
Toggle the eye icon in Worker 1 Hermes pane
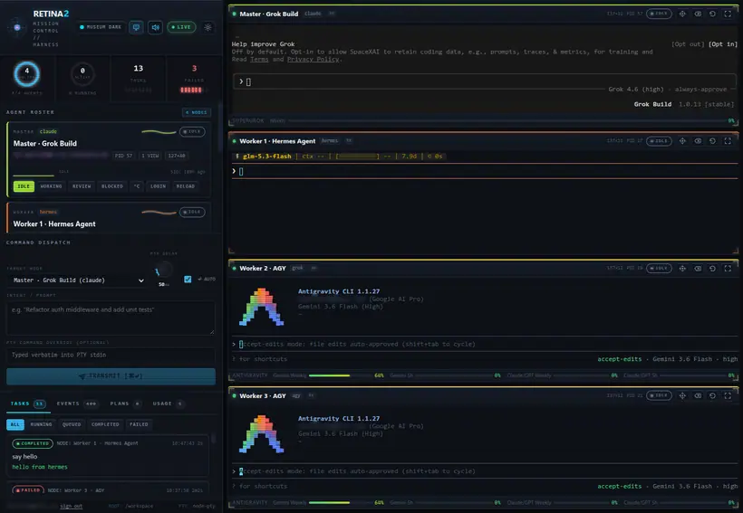698,141
